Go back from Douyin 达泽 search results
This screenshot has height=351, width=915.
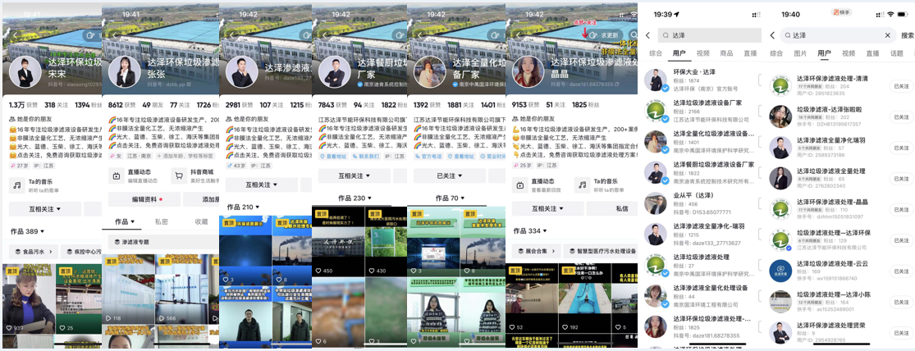[647, 35]
